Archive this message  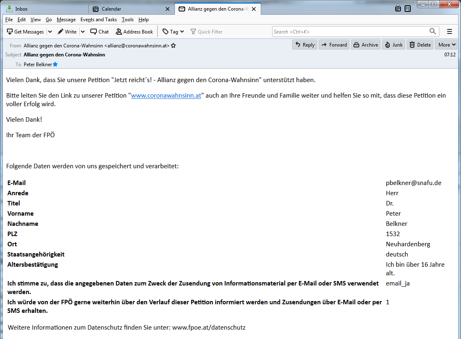[365, 45]
